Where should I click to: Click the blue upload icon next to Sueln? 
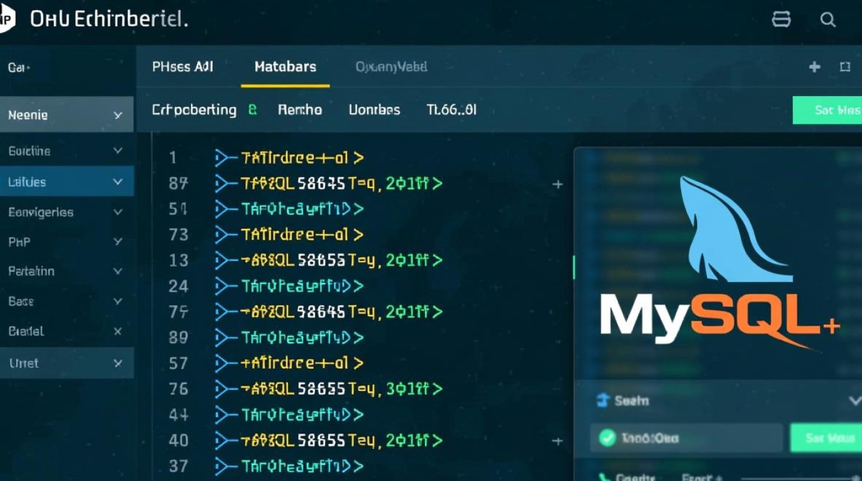(604, 401)
